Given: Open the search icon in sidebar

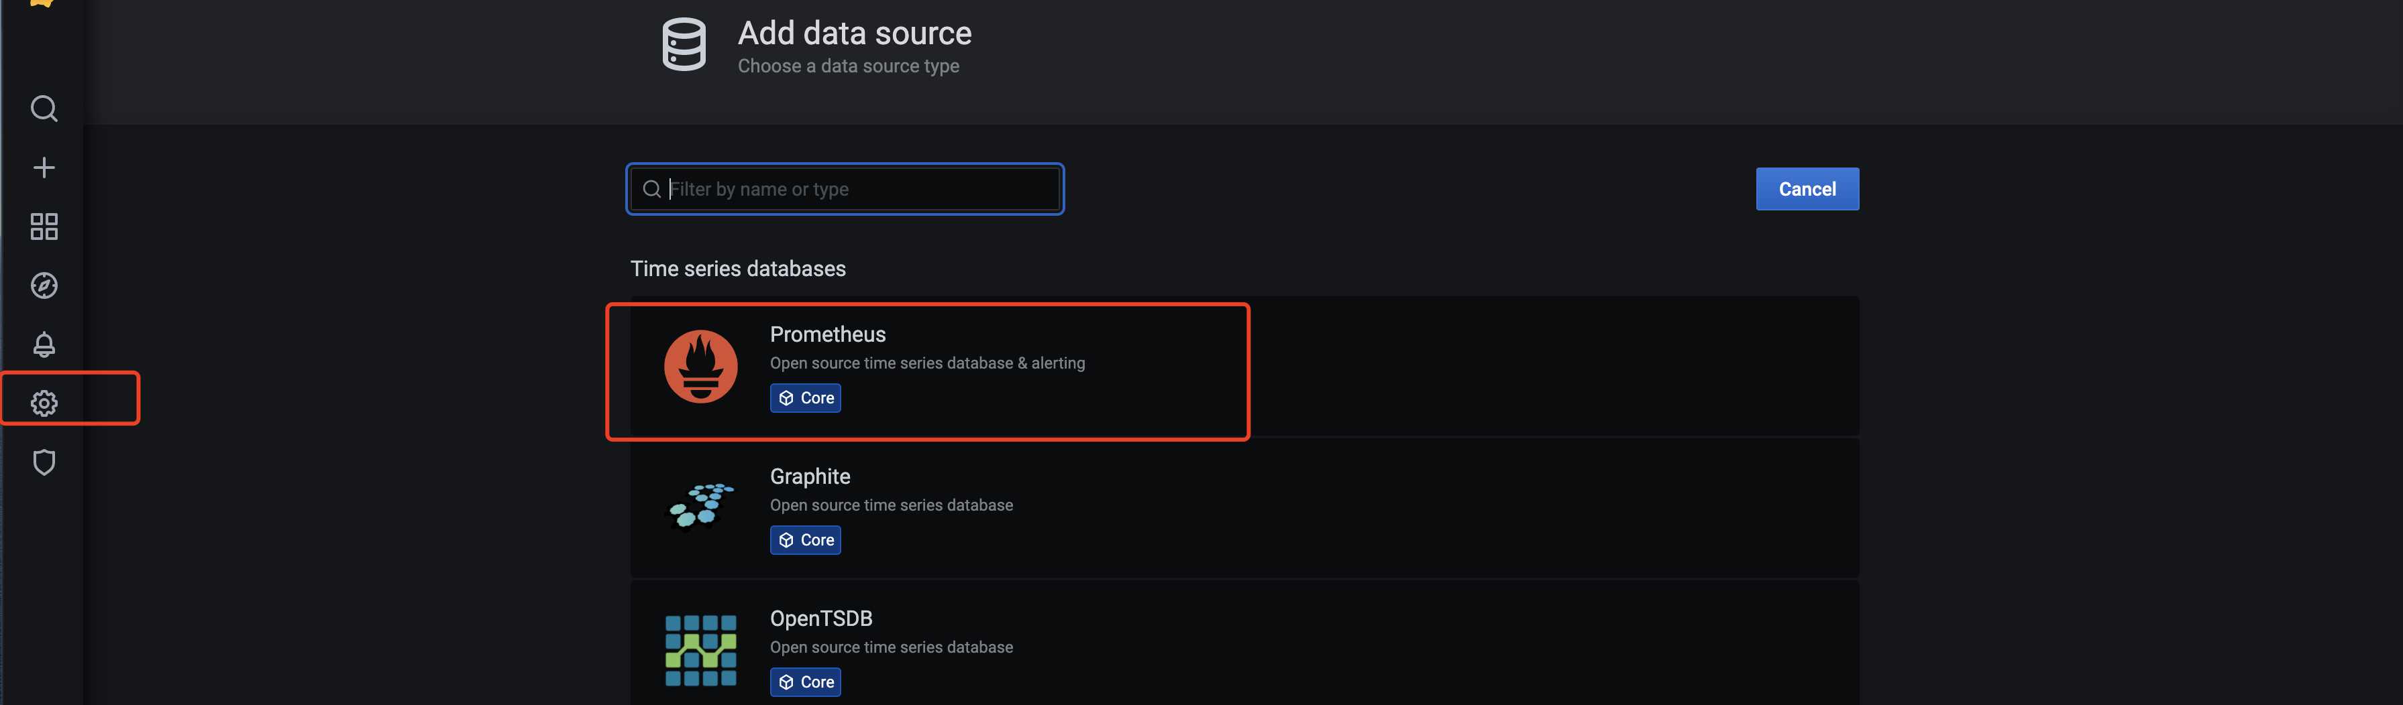Looking at the screenshot, I should tap(44, 109).
